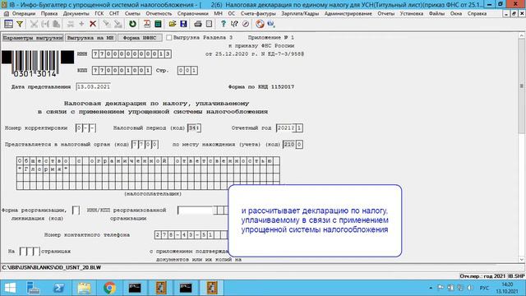The image size is (526, 296).
Task: Open the Отчетность menu
Action: (159, 14)
